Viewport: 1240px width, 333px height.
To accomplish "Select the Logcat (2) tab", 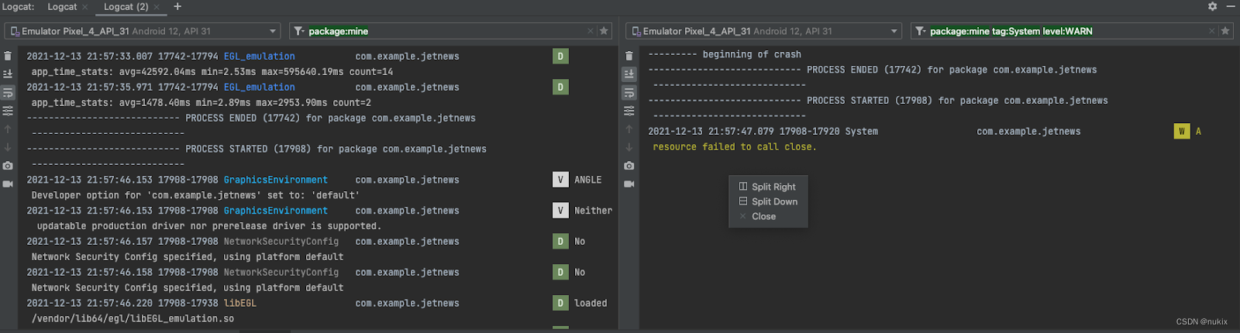I will [x=126, y=7].
